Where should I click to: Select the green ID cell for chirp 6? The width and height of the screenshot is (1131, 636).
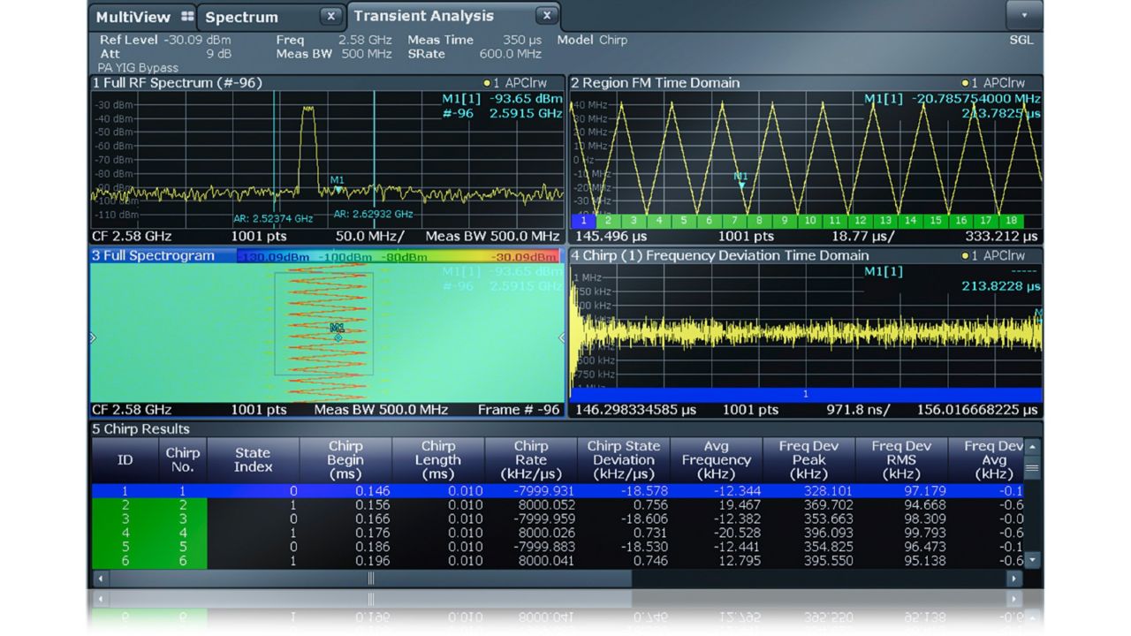coord(125,562)
